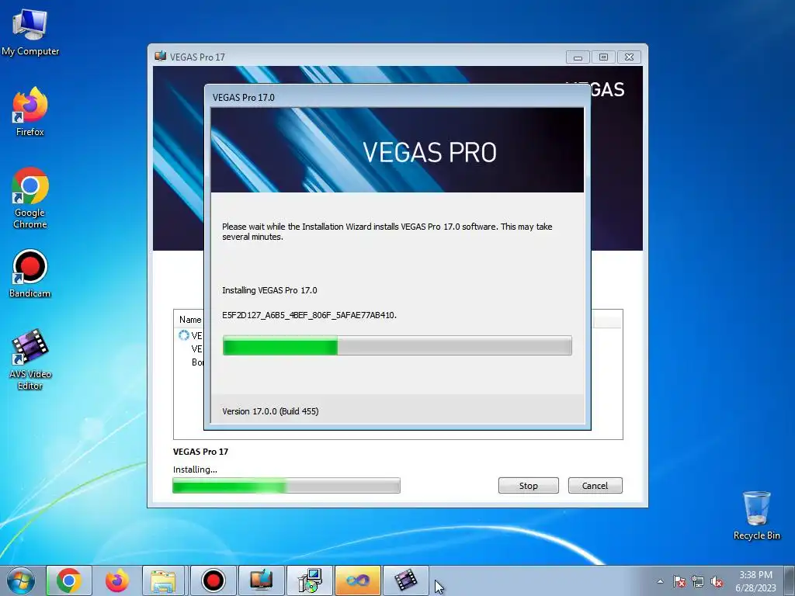Open the My Computer desktop icon

tap(30, 33)
